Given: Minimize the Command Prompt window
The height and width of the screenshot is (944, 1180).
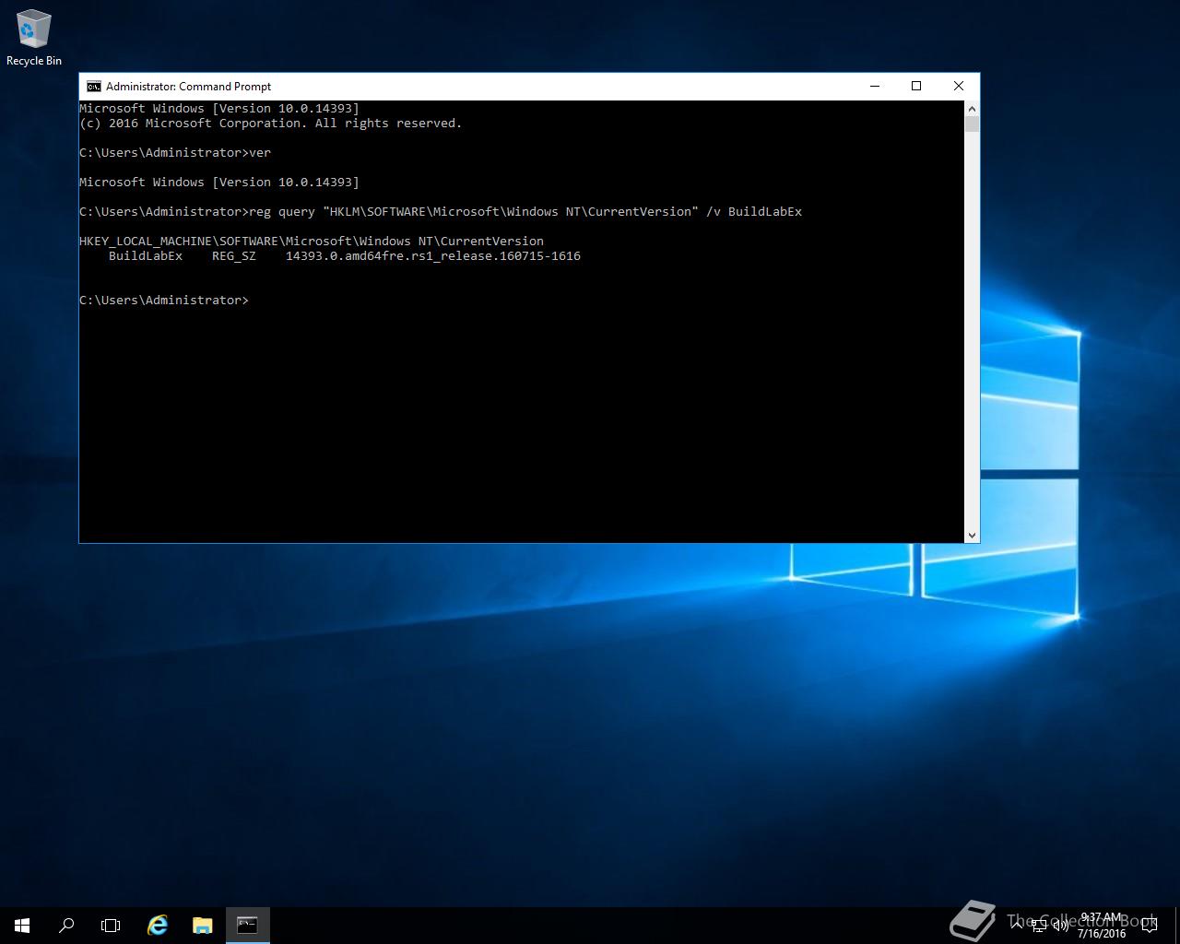Looking at the screenshot, I should [875, 86].
